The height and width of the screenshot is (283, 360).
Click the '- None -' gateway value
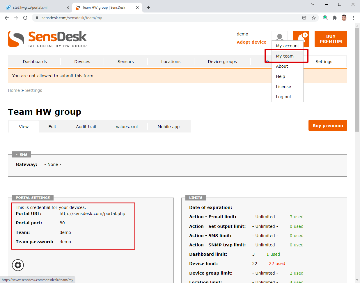click(x=53, y=164)
